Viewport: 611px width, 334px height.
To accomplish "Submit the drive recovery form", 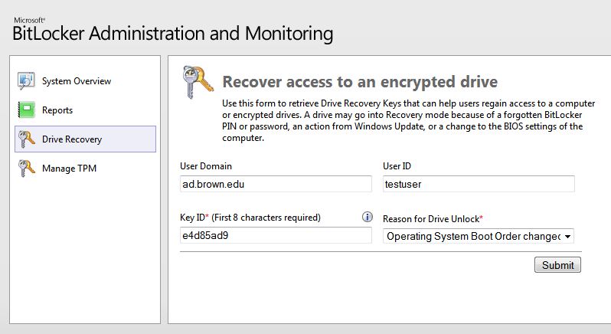I will [x=557, y=265].
